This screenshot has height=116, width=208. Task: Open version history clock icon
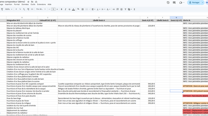click(168, 3)
